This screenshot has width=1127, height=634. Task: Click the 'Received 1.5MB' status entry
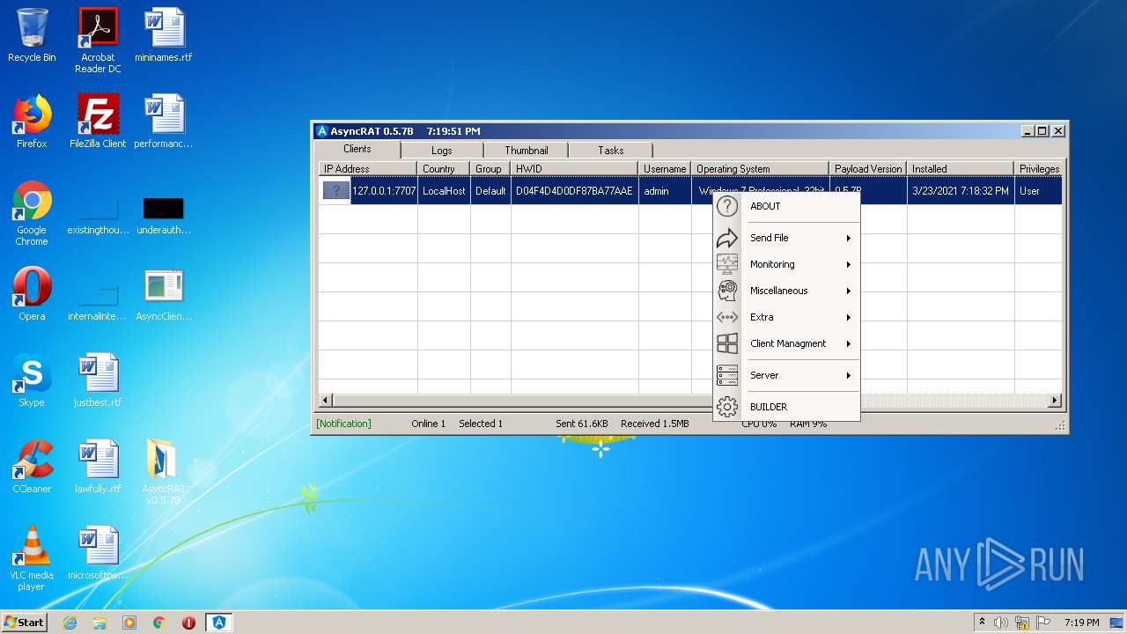(x=654, y=424)
